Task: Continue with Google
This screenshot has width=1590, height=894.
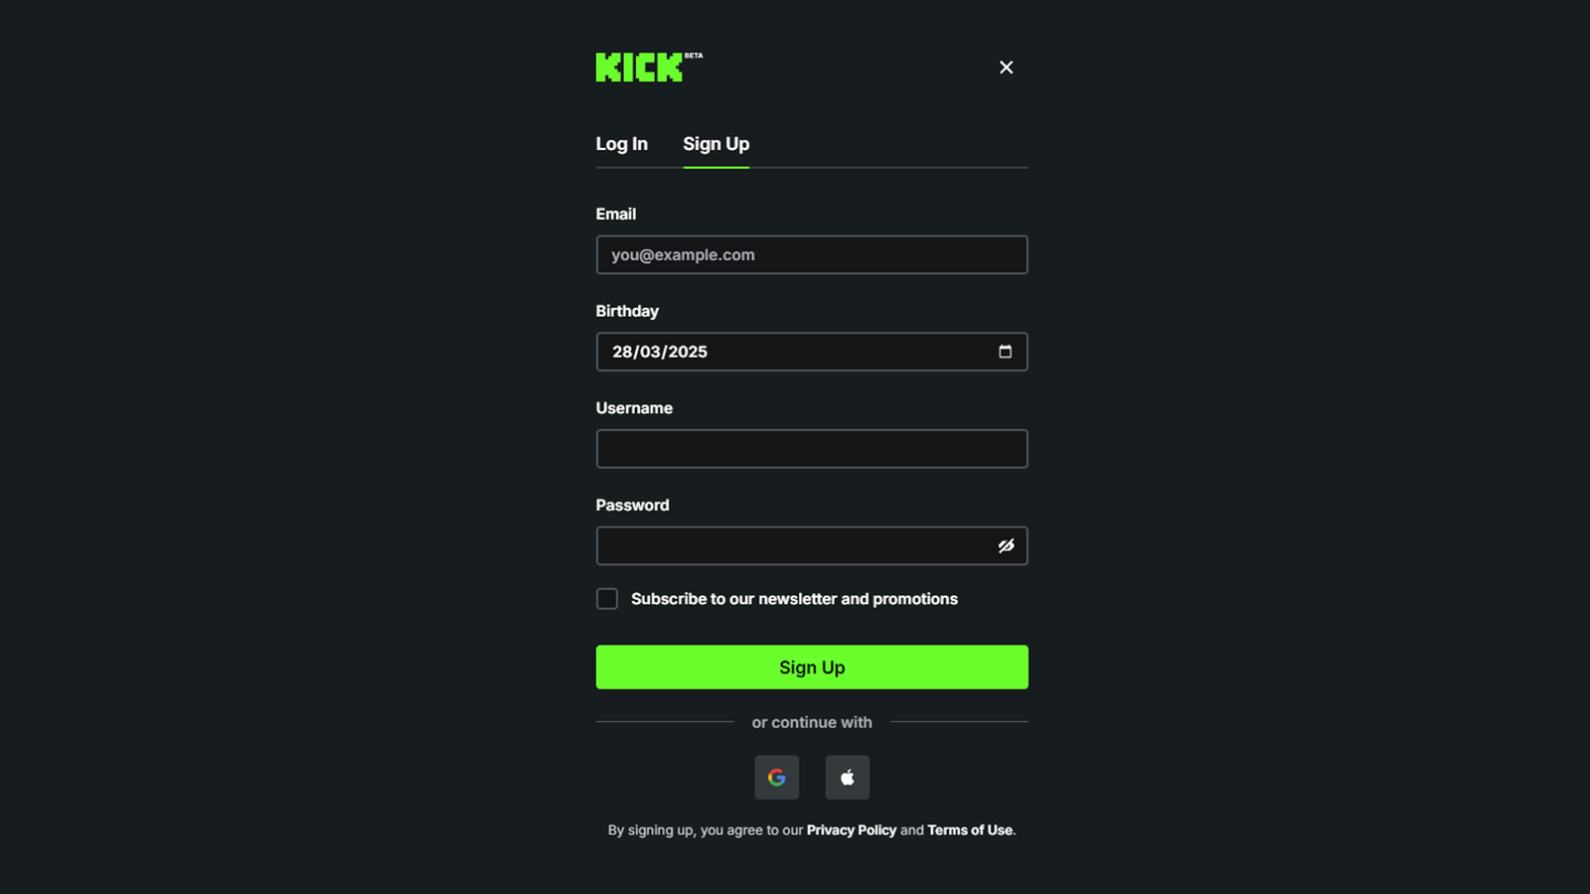Action: (776, 777)
